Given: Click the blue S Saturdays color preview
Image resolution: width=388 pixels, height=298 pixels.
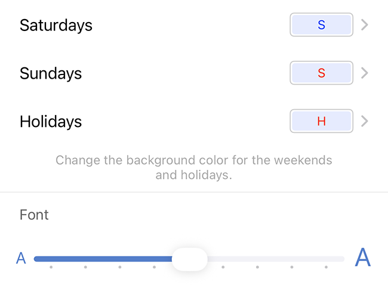Looking at the screenshot, I should click(321, 25).
